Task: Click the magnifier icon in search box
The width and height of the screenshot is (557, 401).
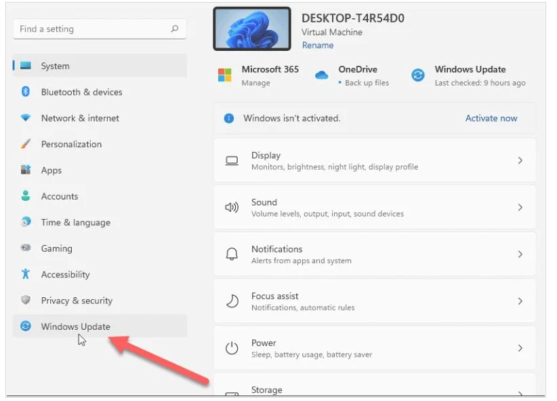Action: coord(175,29)
